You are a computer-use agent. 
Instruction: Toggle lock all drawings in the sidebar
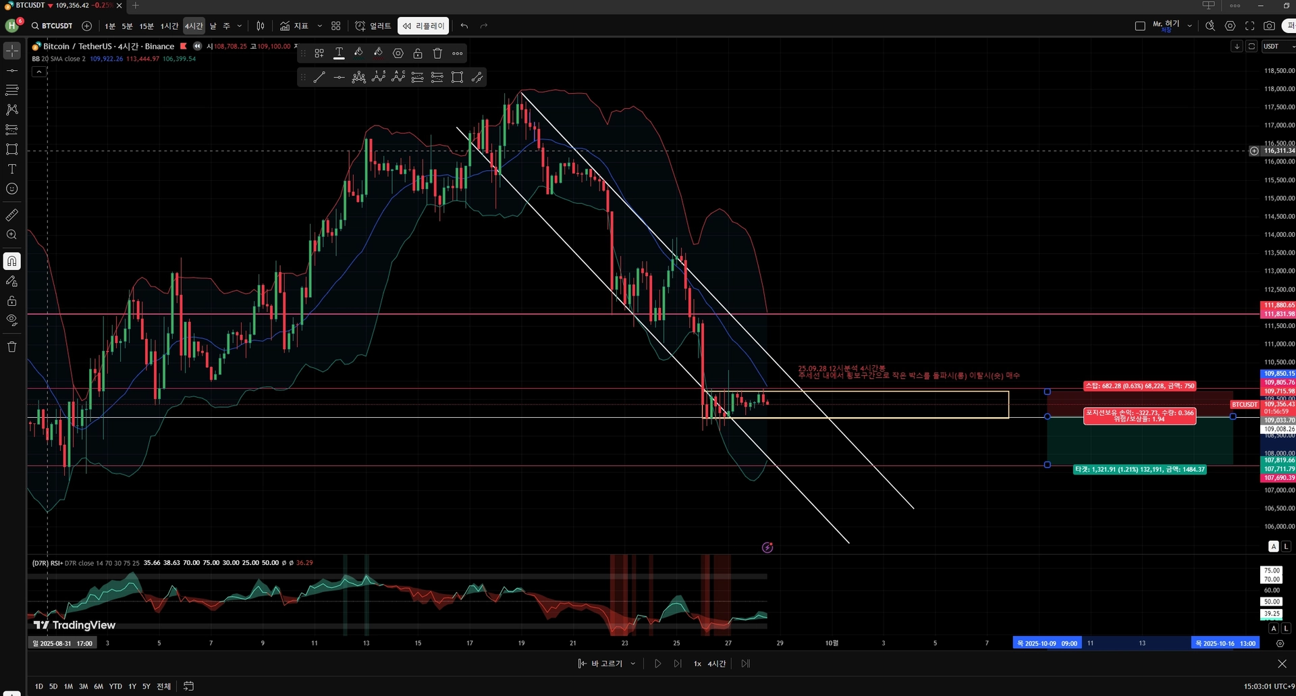click(12, 300)
